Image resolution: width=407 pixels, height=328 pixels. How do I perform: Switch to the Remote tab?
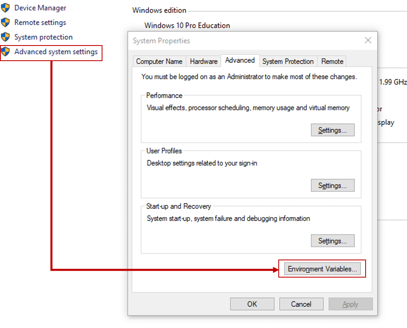click(332, 61)
